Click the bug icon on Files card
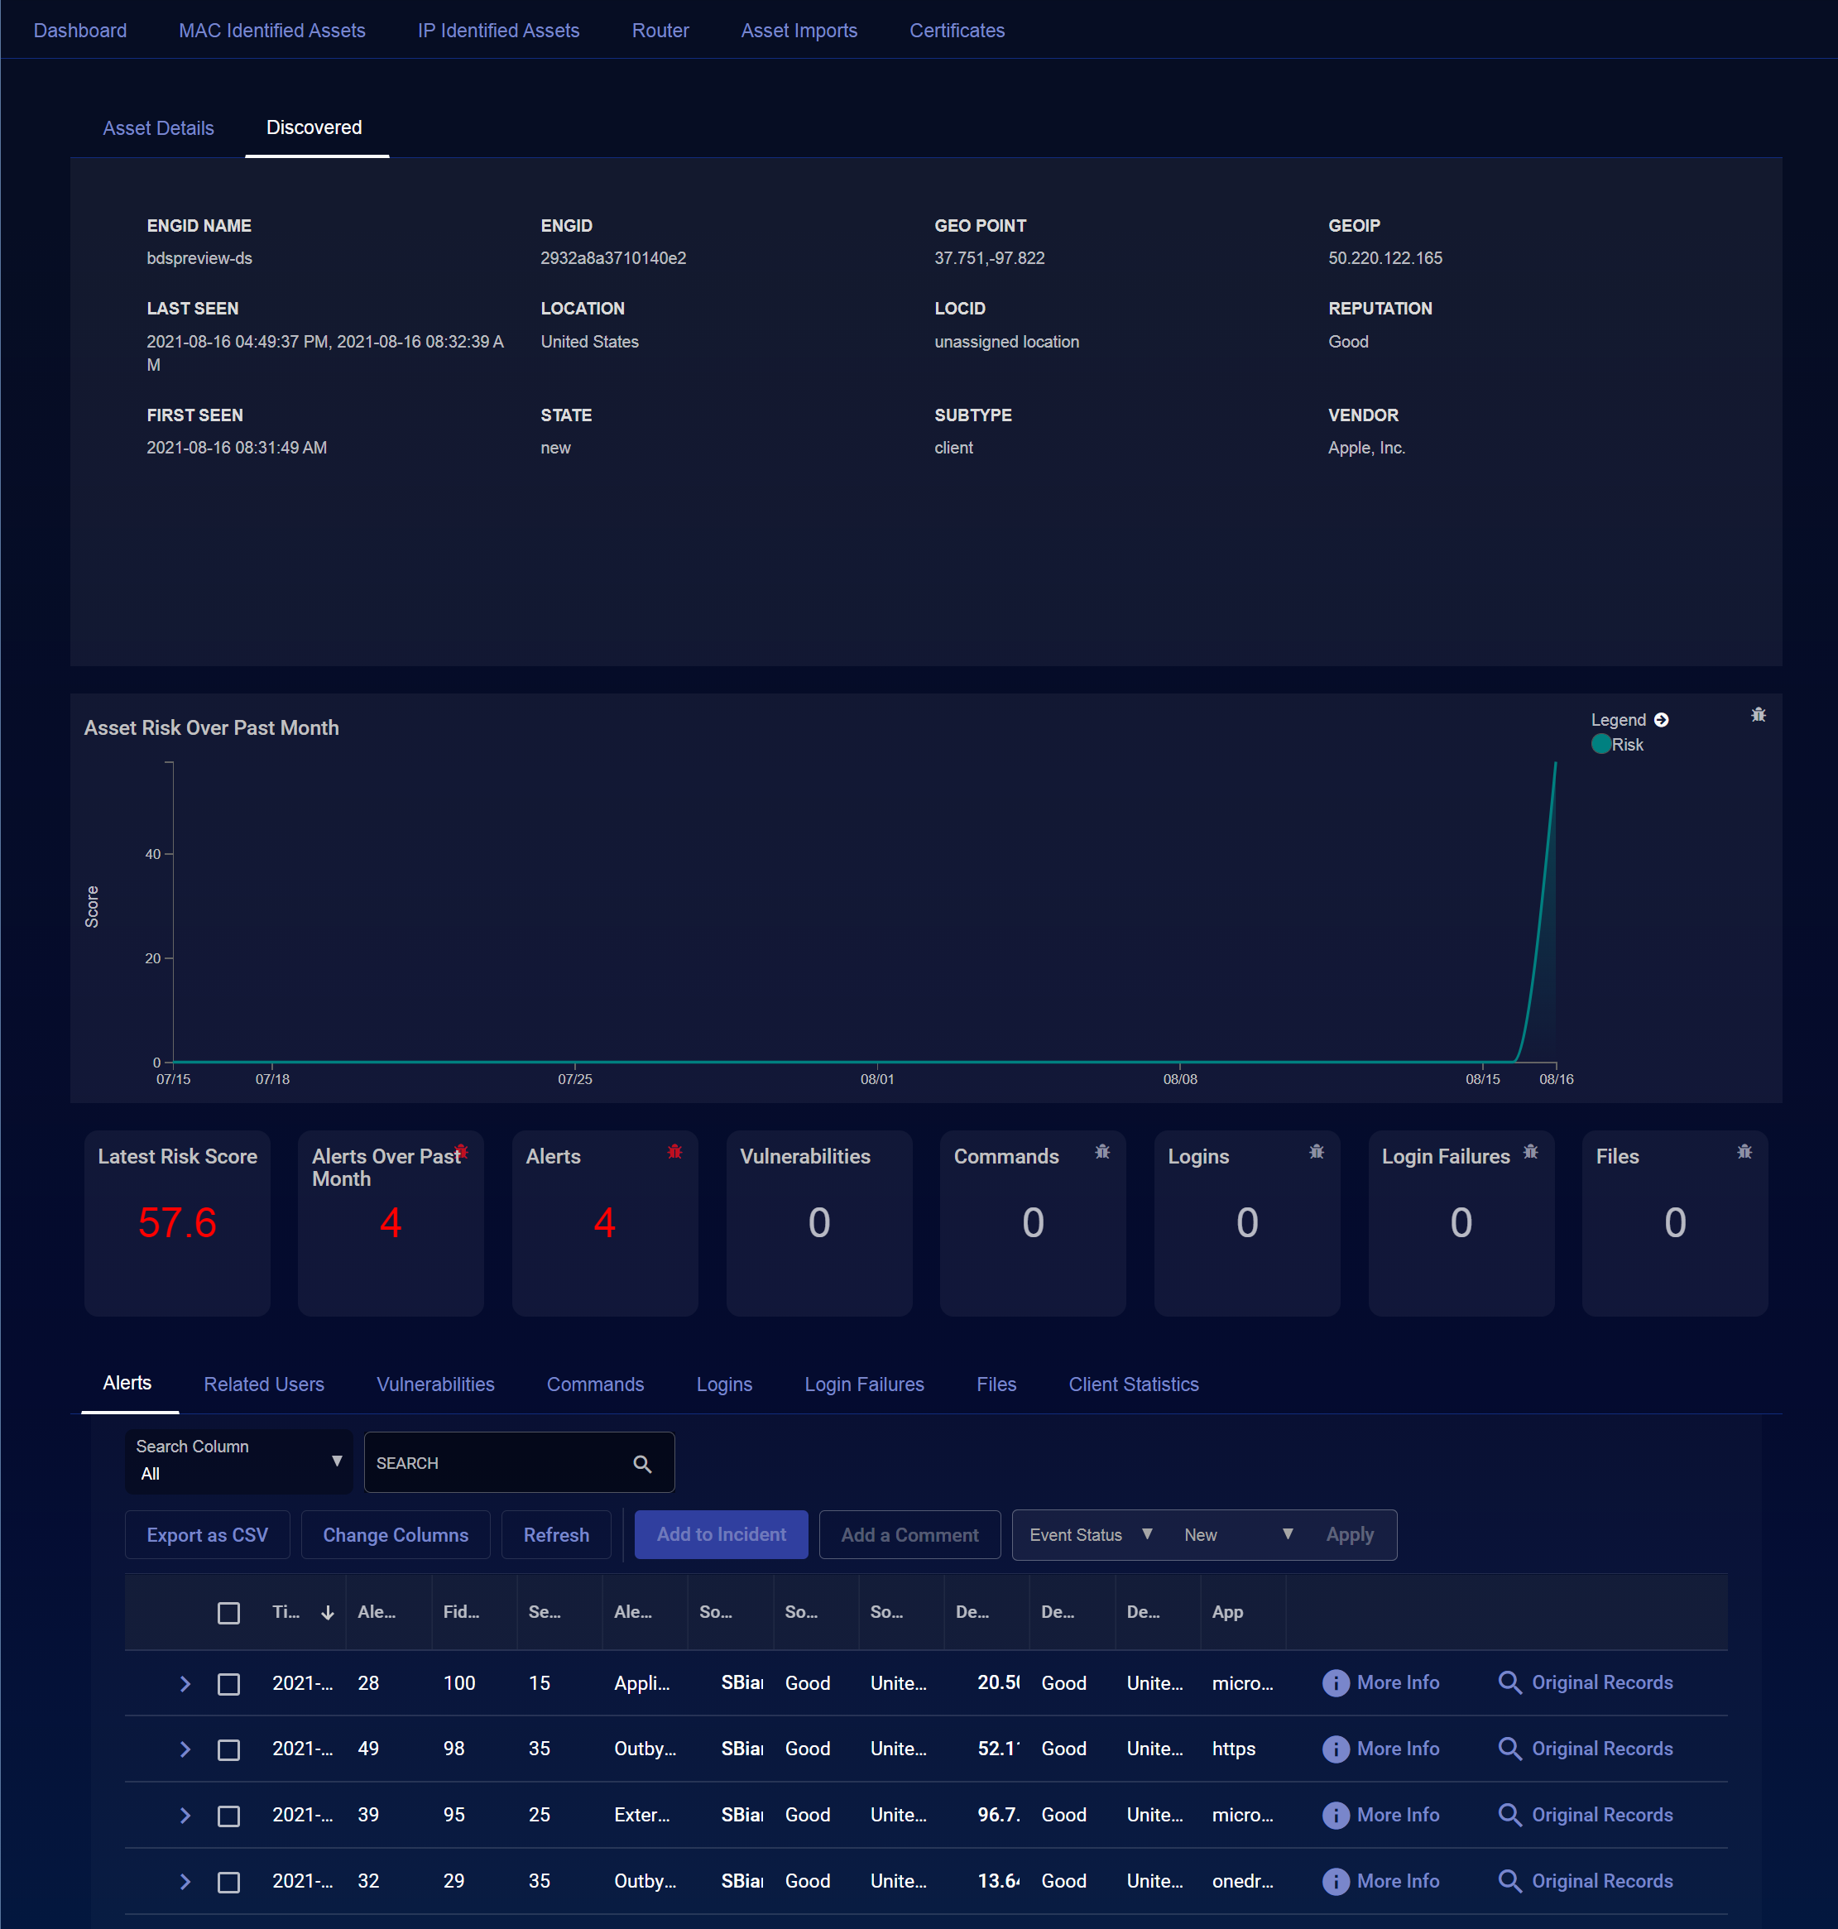1838x1929 pixels. (x=1744, y=1152)
